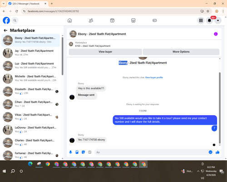Open a new browser tab
The height and width of the screenshot is (182, 227).
point(52,4)
